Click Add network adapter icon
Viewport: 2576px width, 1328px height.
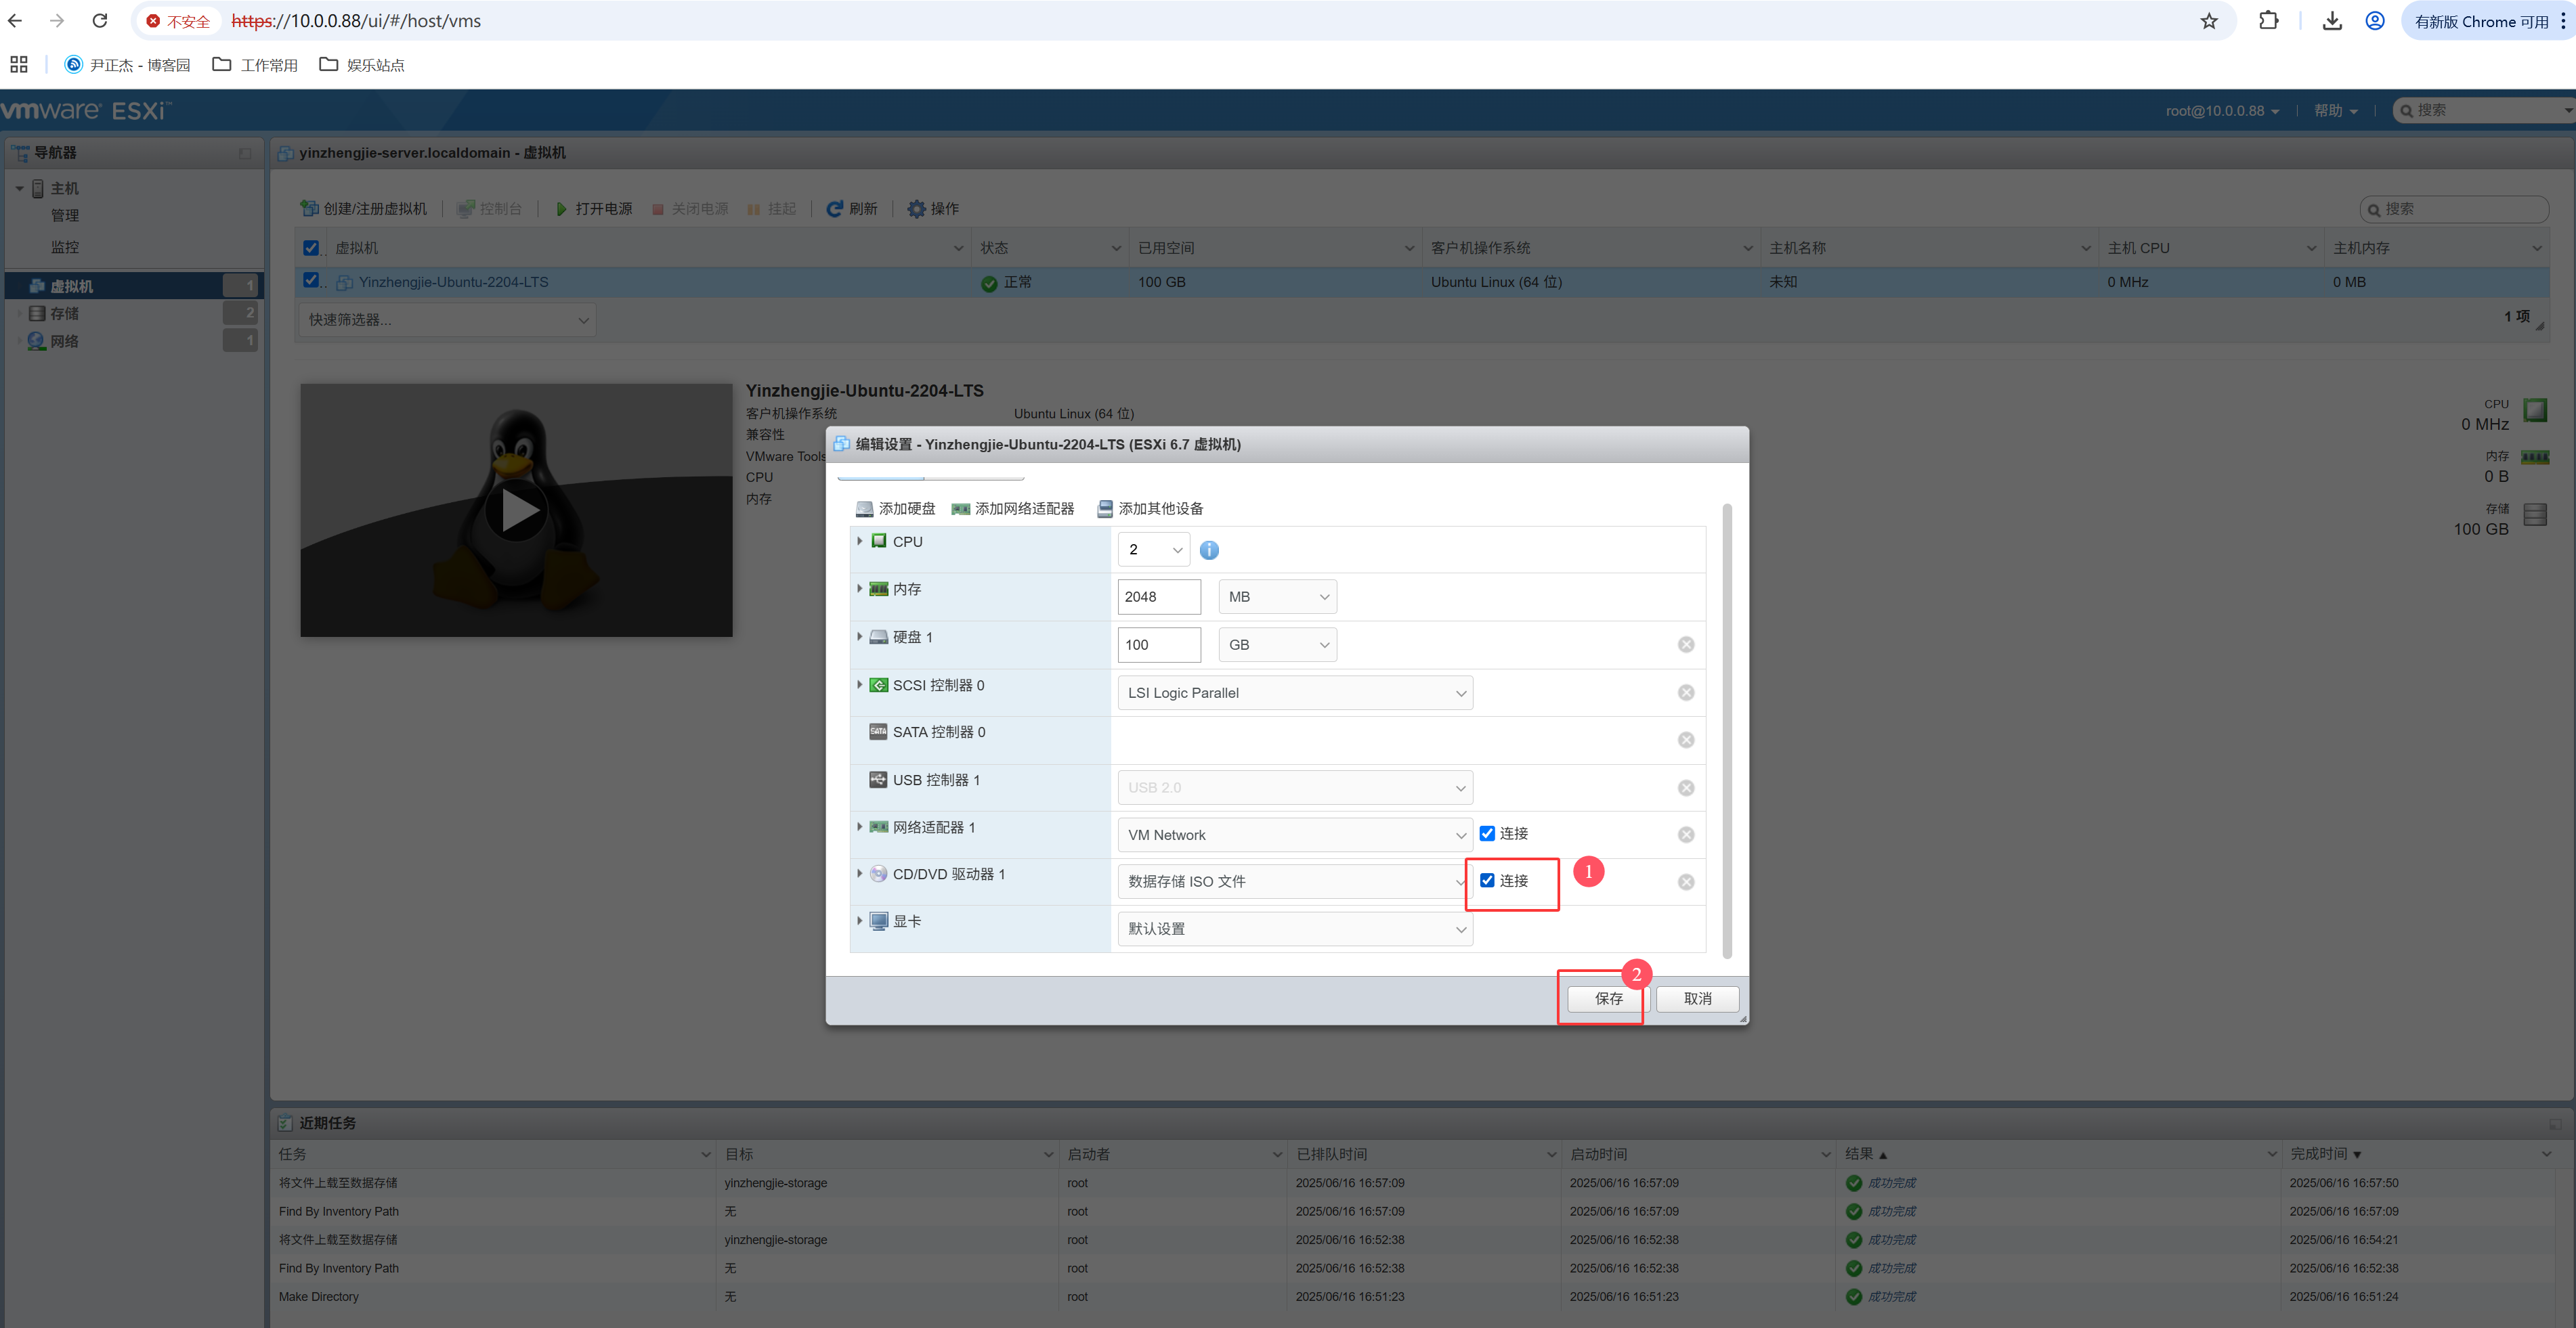tap(960, 508)
